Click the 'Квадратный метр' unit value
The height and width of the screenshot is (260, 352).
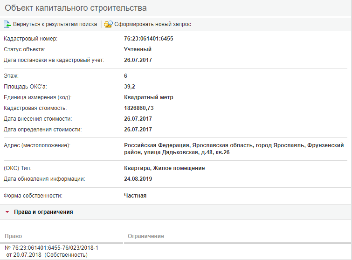148,97
